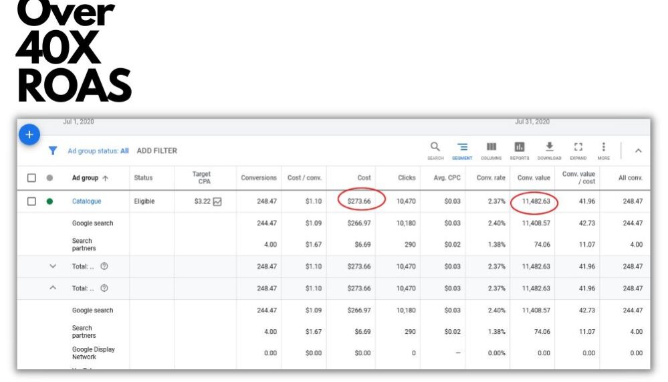Open the filter funnel icon
The height and width of the screenshot is (382, 668).
click(53, 151)
